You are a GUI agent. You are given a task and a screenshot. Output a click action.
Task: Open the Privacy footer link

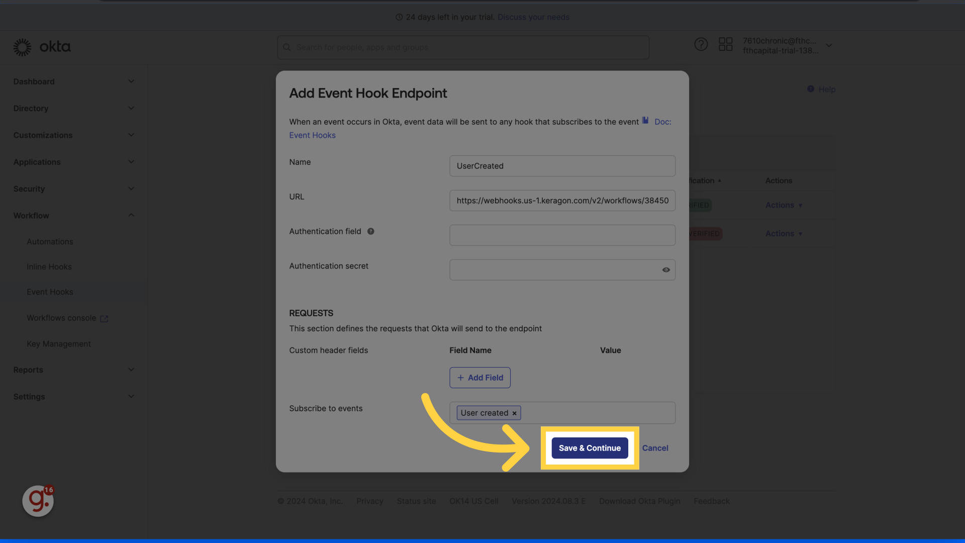click(x=369, y=501)
